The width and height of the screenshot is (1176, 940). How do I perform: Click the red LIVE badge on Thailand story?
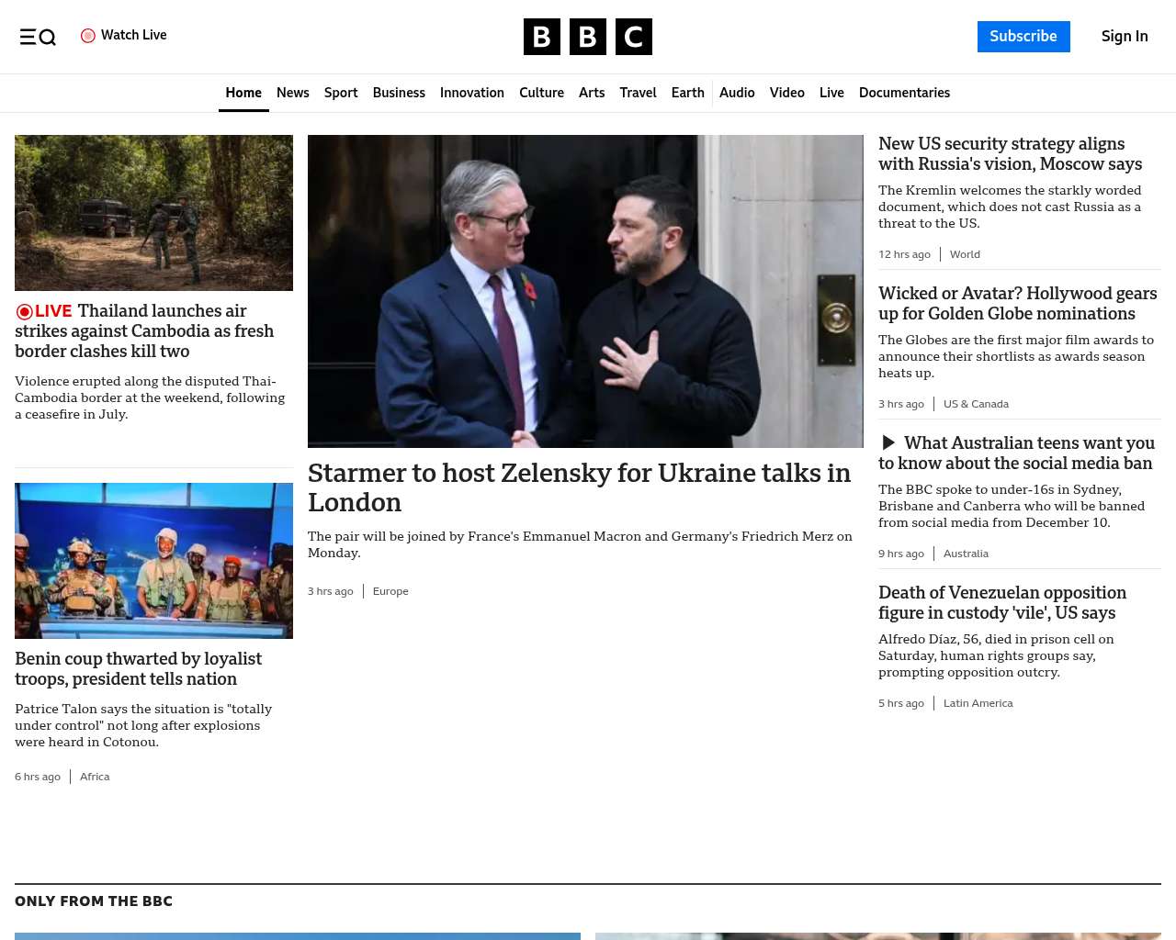click(44, 311)
